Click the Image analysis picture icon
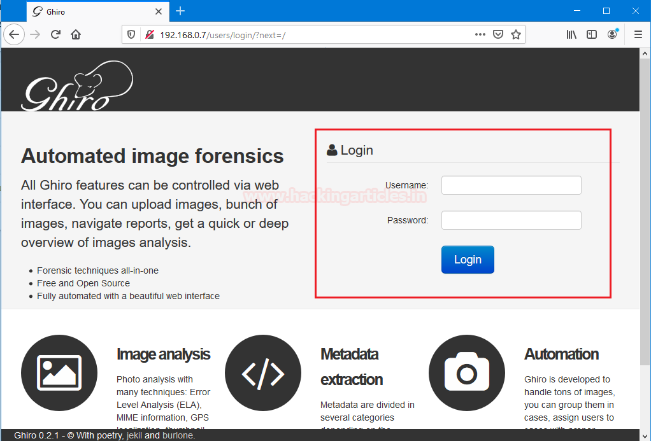 click(59, 373)
